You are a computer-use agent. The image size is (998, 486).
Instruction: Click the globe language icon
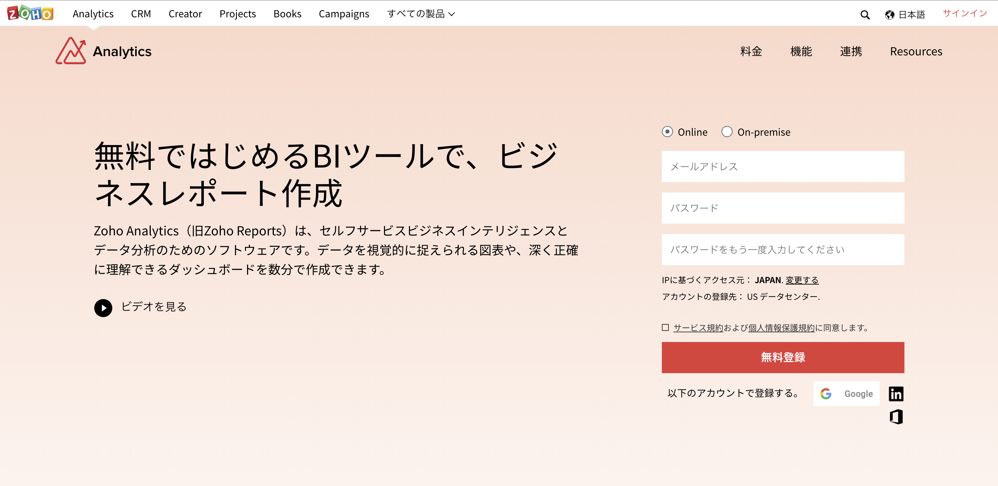point(890,15)
